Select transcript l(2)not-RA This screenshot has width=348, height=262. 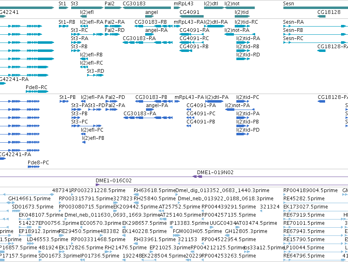pos(240,34)
